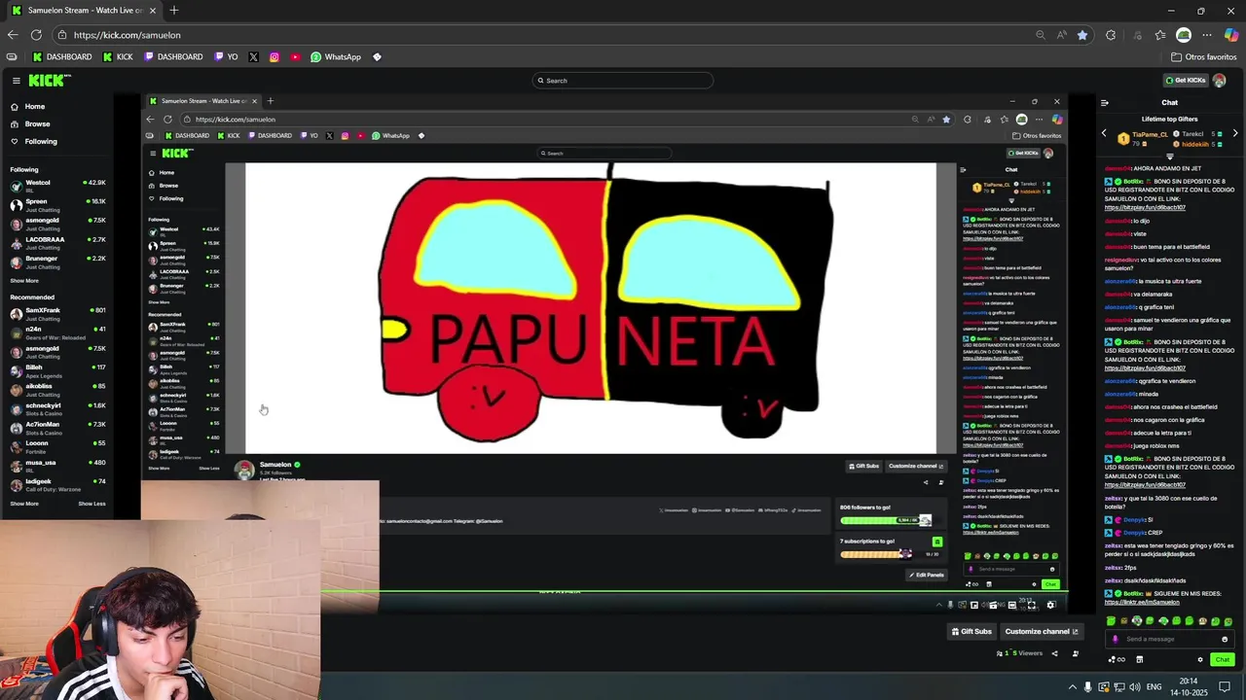Image resolution: width=1246 pixels, height=700 pixels.
Task: Launch Copilot from the outer browser toolbar
Action: (1231, 35)
